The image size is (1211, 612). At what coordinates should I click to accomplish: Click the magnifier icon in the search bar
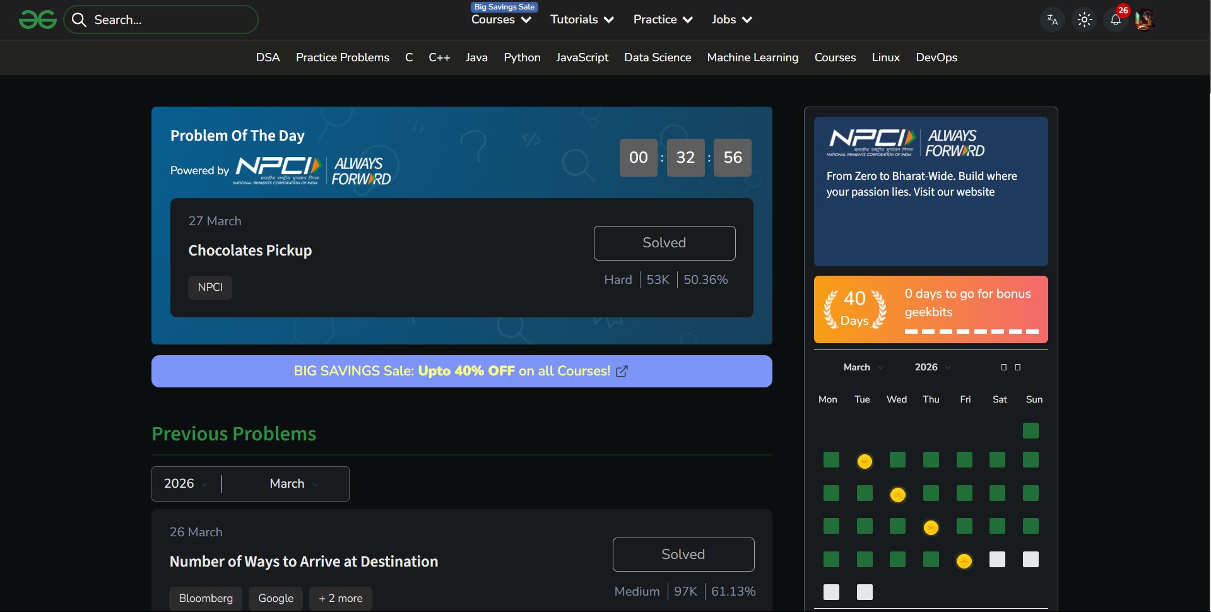[x=79, y=20]
